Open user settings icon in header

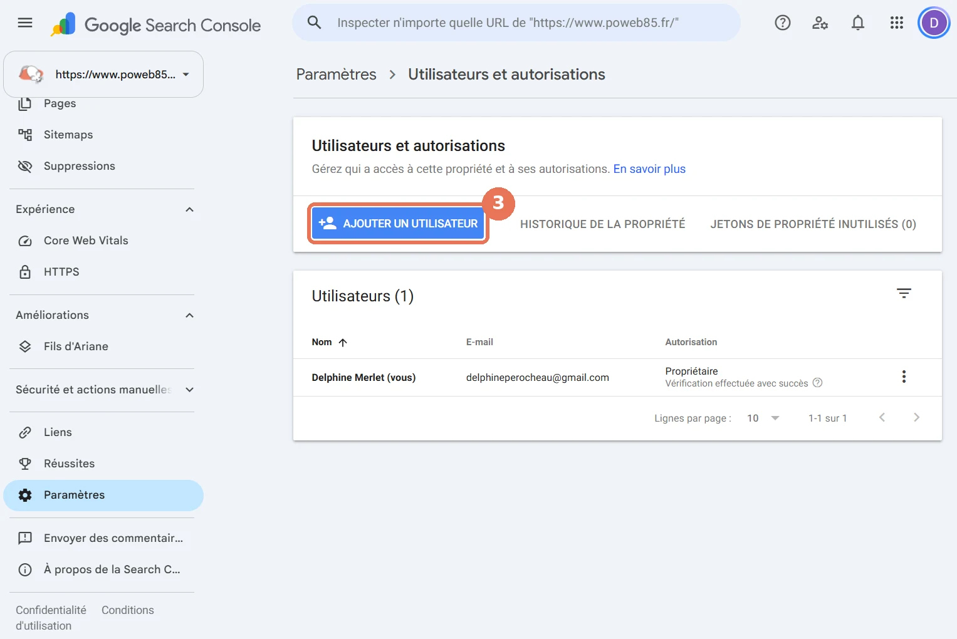[820, 23]
